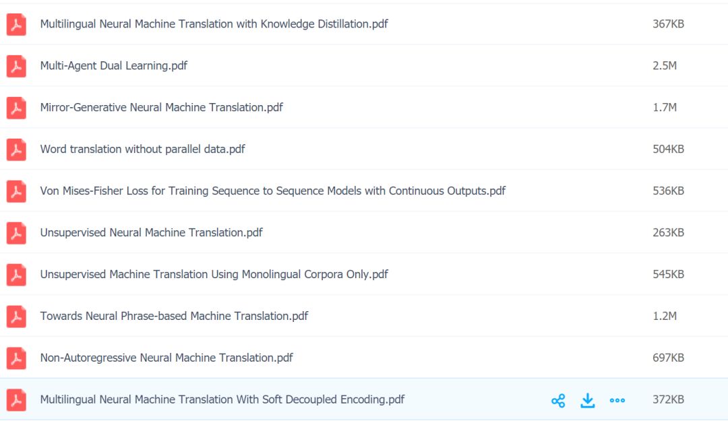Open Word translation without parallel data.pdf
Viewport: 728px width, 425px height.
coord(142,150)
